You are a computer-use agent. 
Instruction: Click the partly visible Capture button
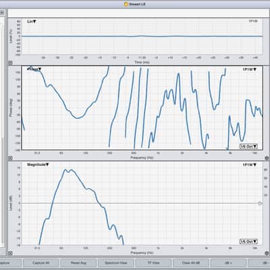(x=10, y=263)
